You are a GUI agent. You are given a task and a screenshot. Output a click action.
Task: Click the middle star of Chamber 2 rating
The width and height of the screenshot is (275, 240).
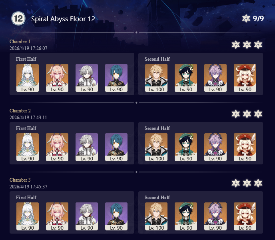[x=247, y=114]
